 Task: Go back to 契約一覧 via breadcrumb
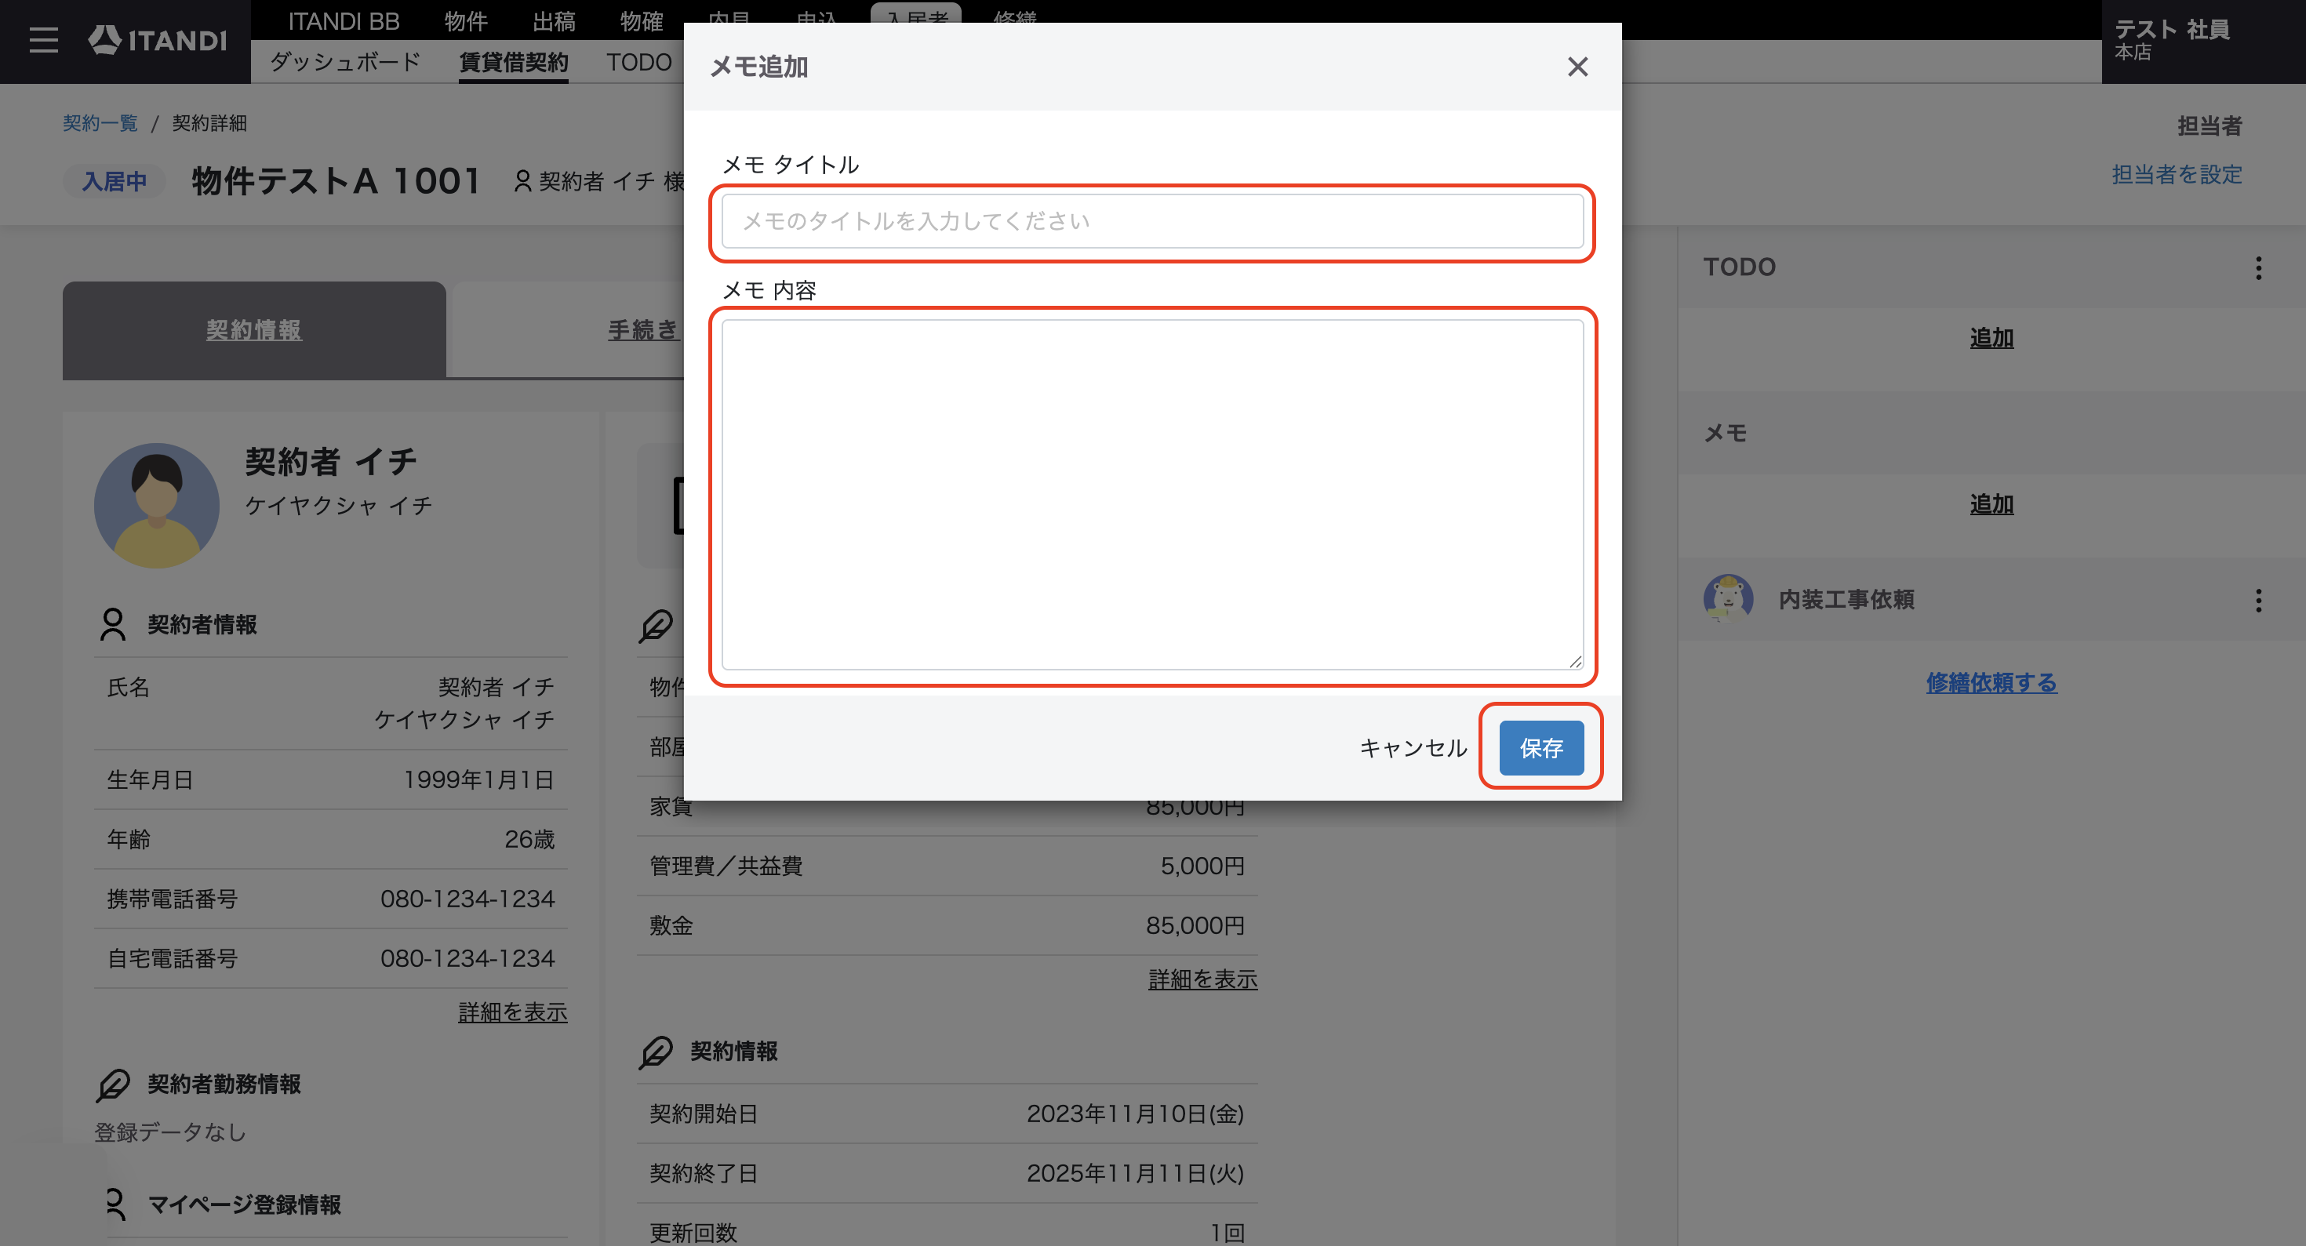tap(100, 122)
